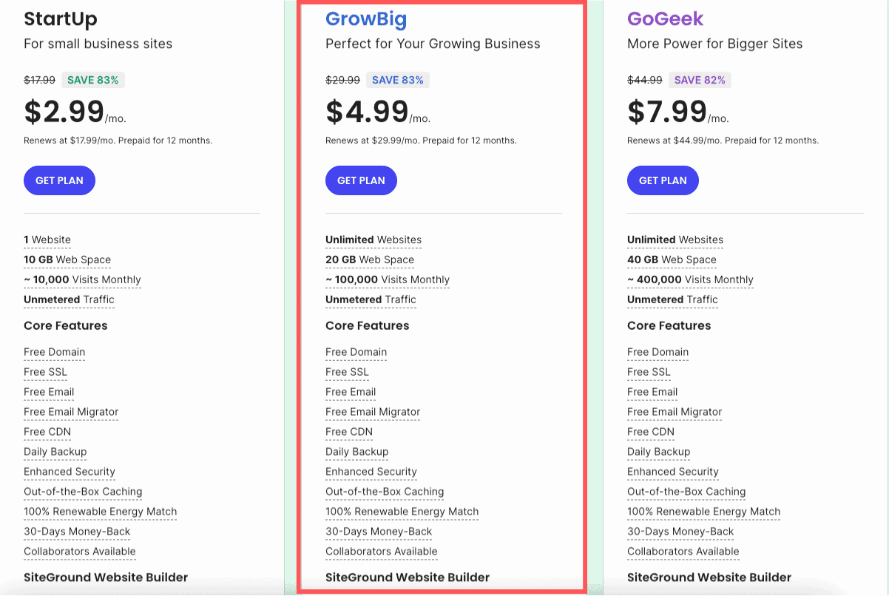Click Collaborators Available in GrowBig column

click(382, 552)
